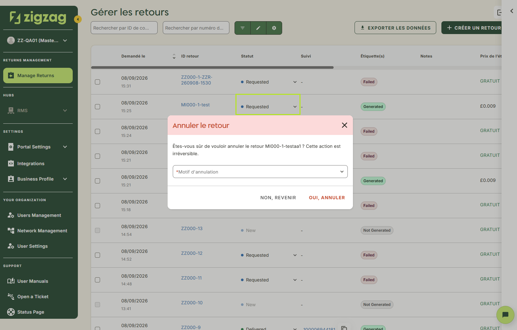Tick checkbox for row dated 15:24
Screen dimensions: 517x330
(x=97, y=131)
